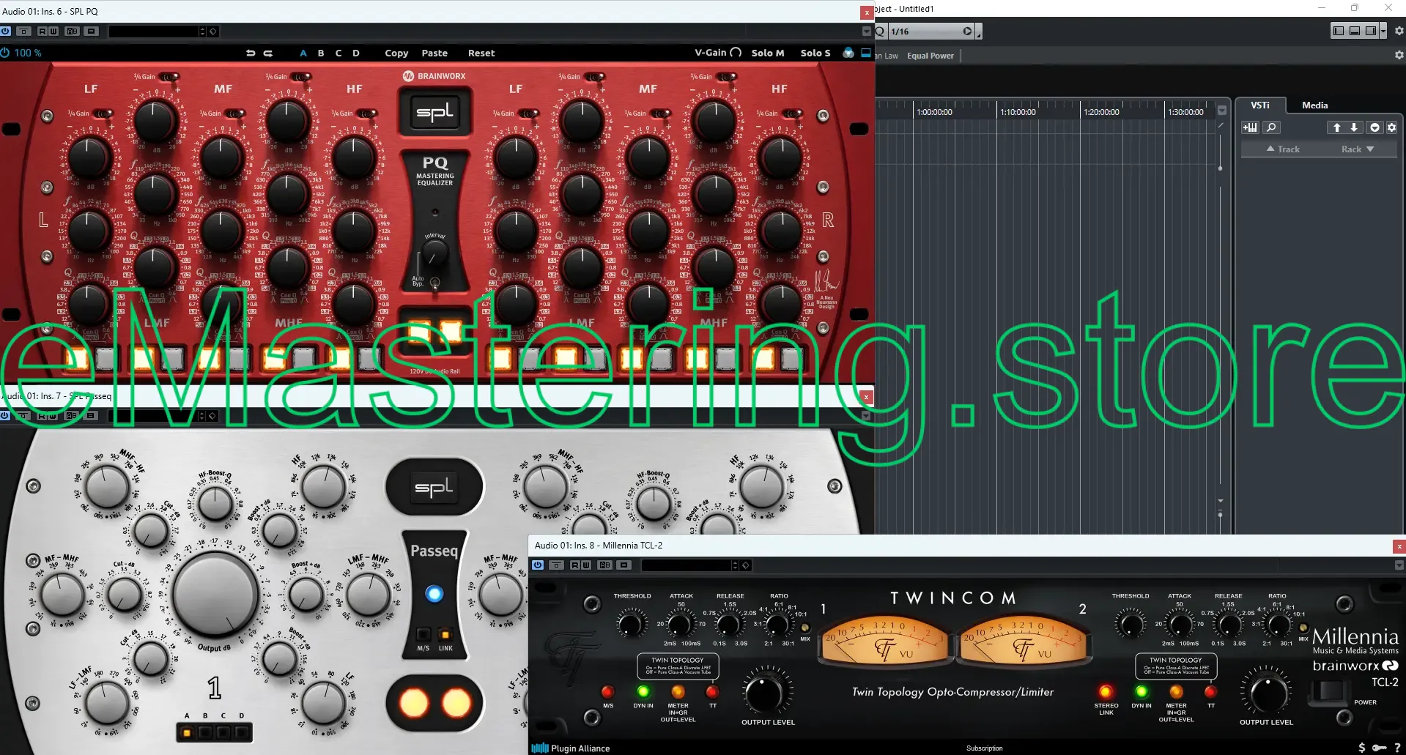The image size is (1406, 755).
Task: Click the V-Gain control in SPL PQ
Action: (718, 53)
